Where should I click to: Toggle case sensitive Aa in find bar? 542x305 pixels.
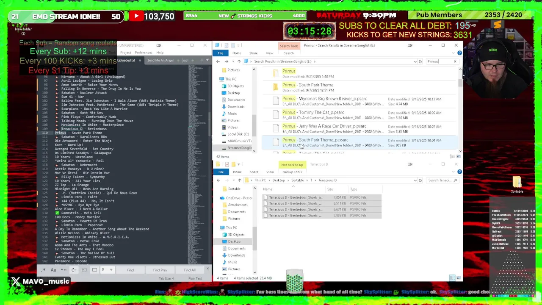point(53,270)
